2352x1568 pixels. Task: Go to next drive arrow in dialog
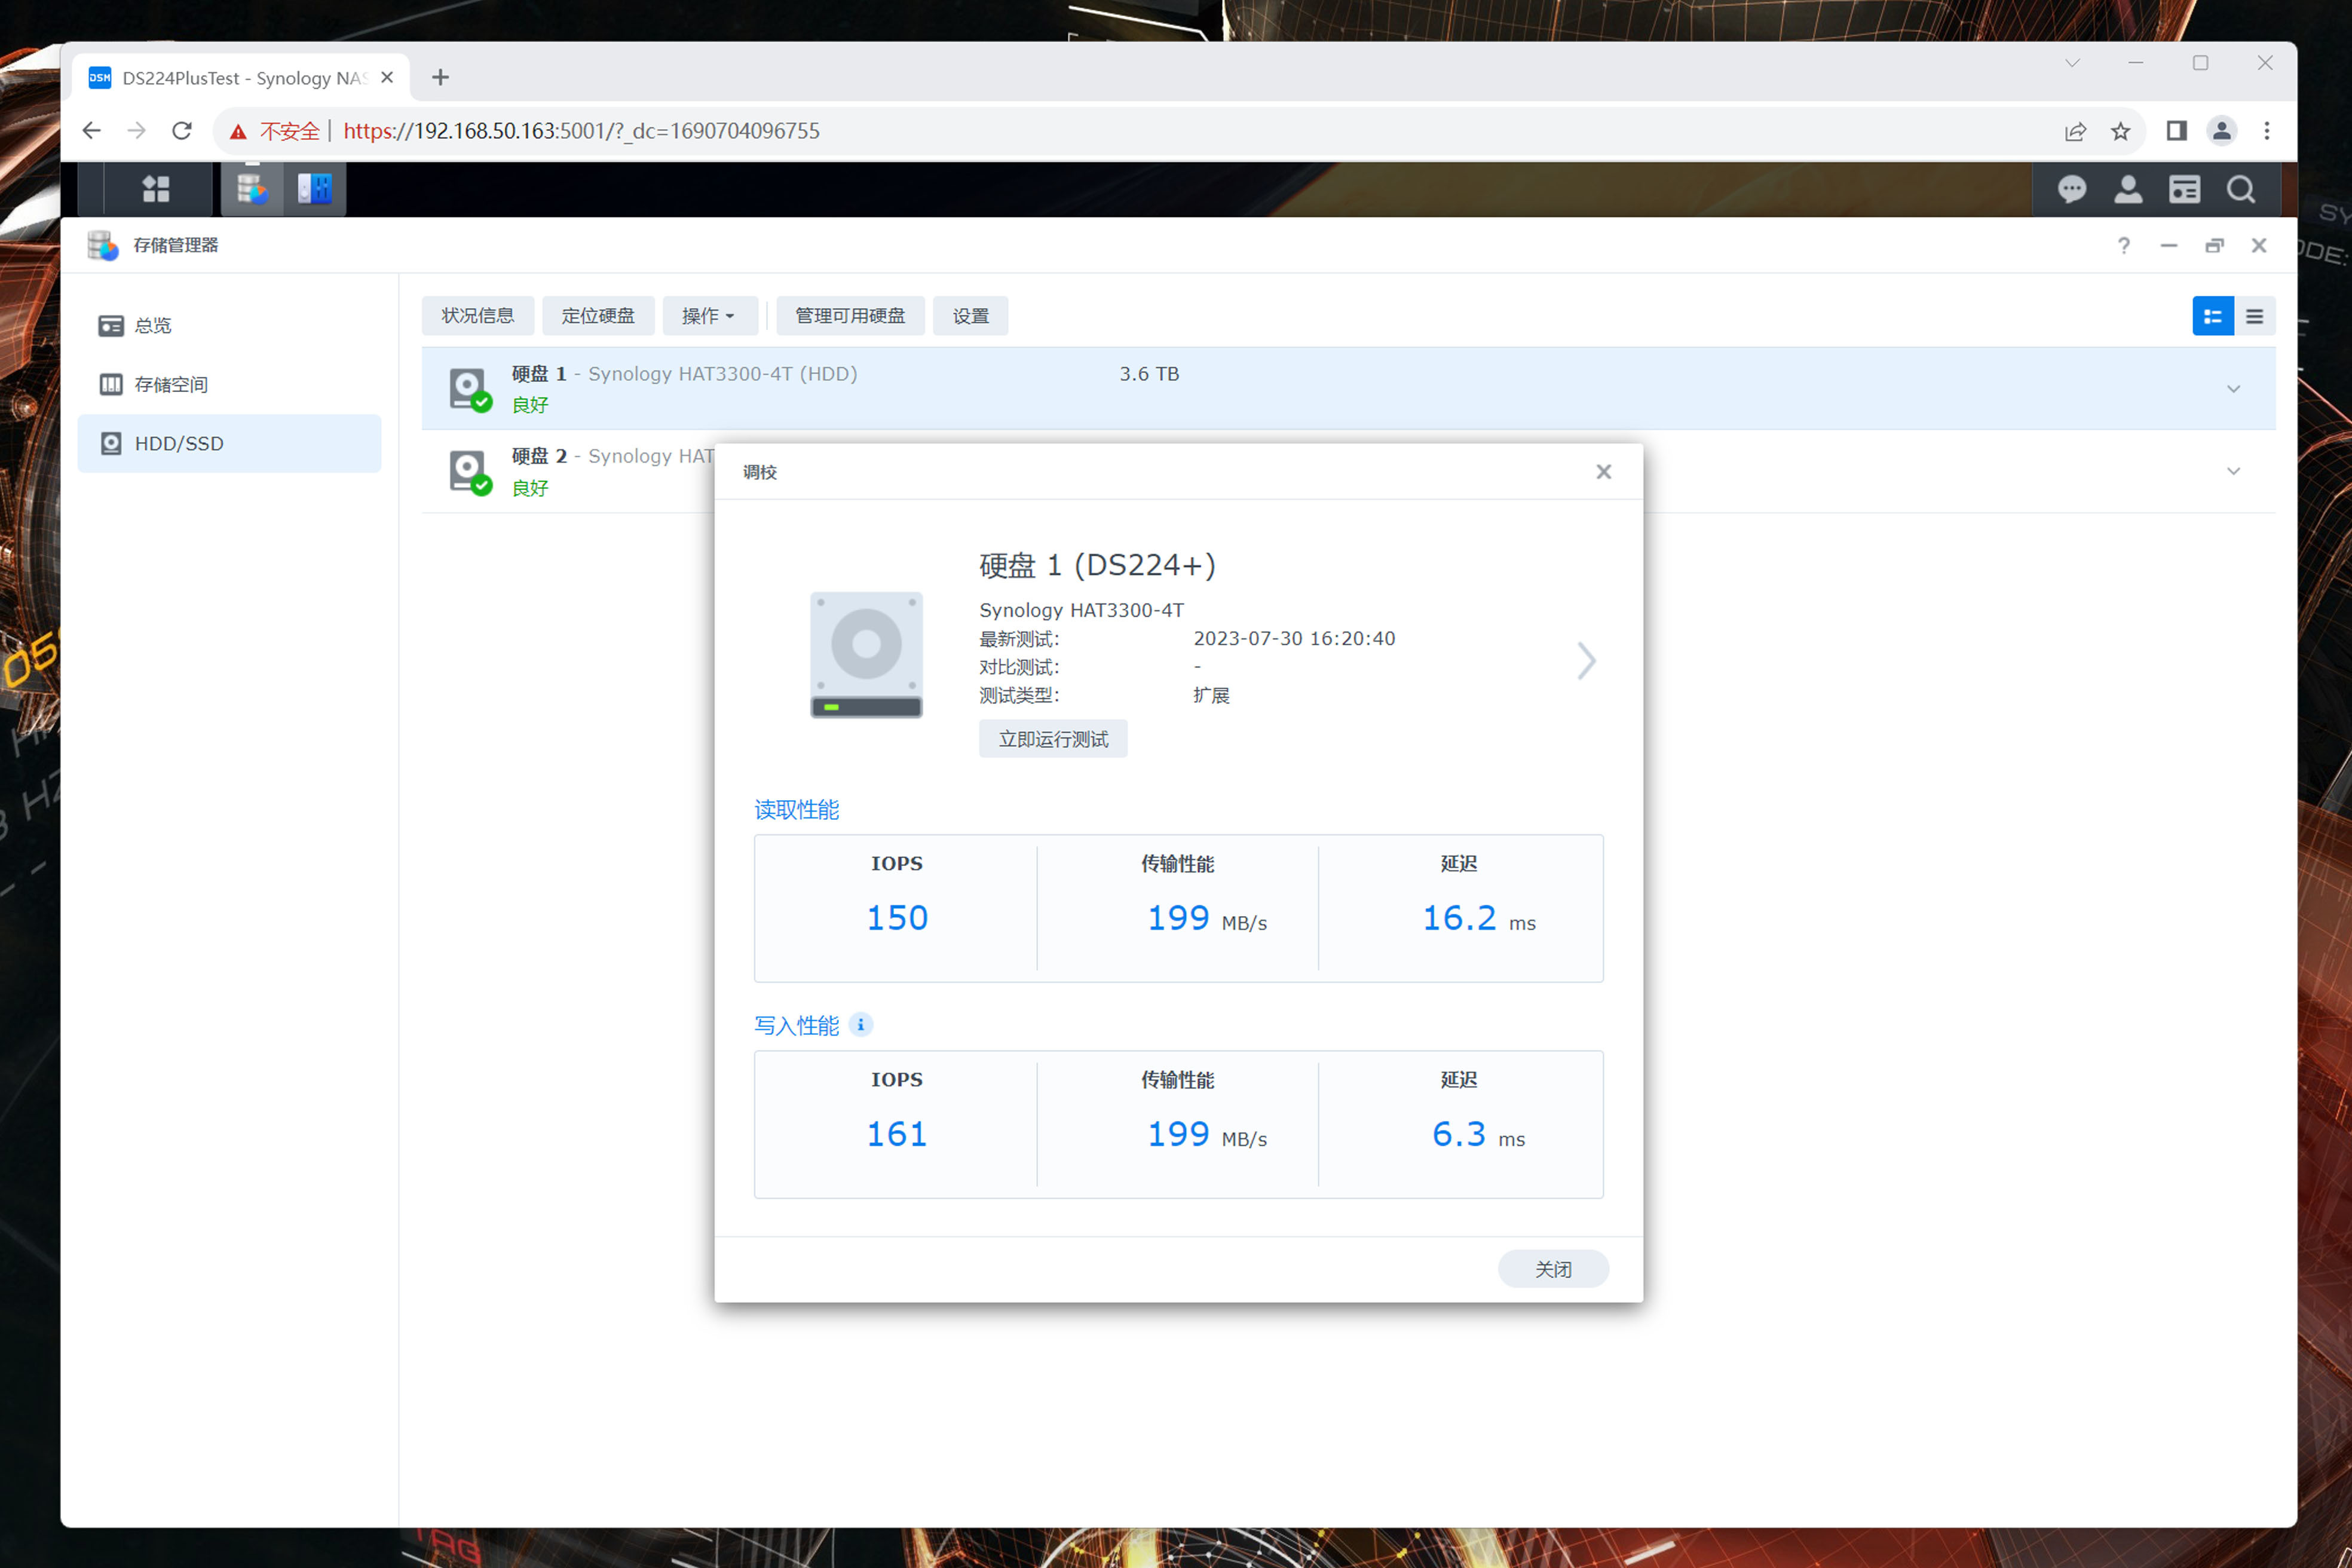point(1586,661)
